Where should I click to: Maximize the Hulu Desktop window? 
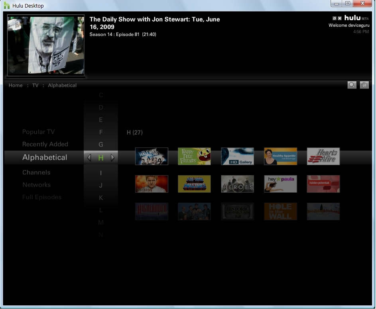point(348,4)
